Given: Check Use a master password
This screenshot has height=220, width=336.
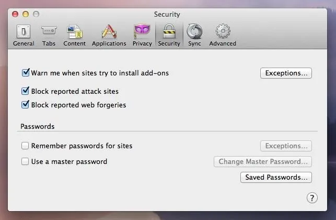Looking at the screenshot, I should tap(25, 161).
